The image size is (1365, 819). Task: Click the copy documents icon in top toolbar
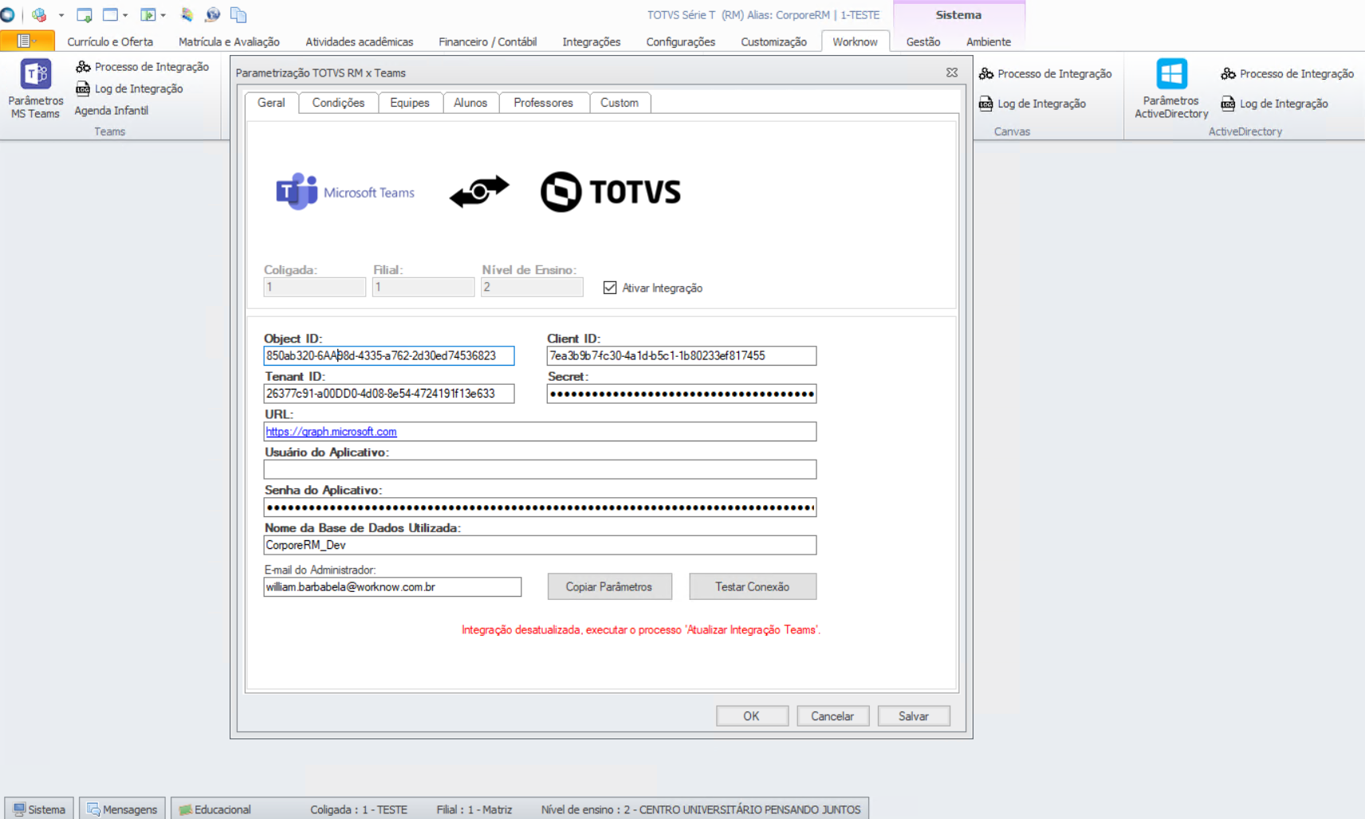pyautogui.click(x=238, y=15)
